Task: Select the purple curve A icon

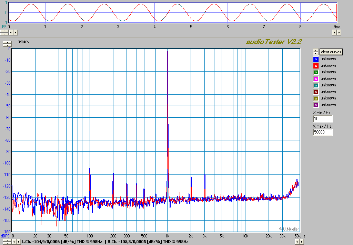Action: coord(316,105)
